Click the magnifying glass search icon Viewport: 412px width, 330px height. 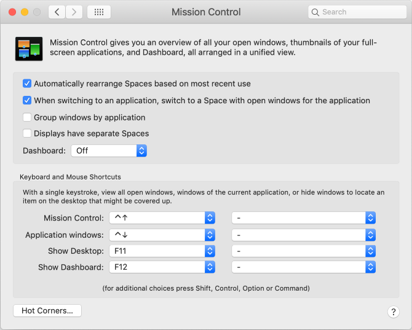tap(316, 12)
